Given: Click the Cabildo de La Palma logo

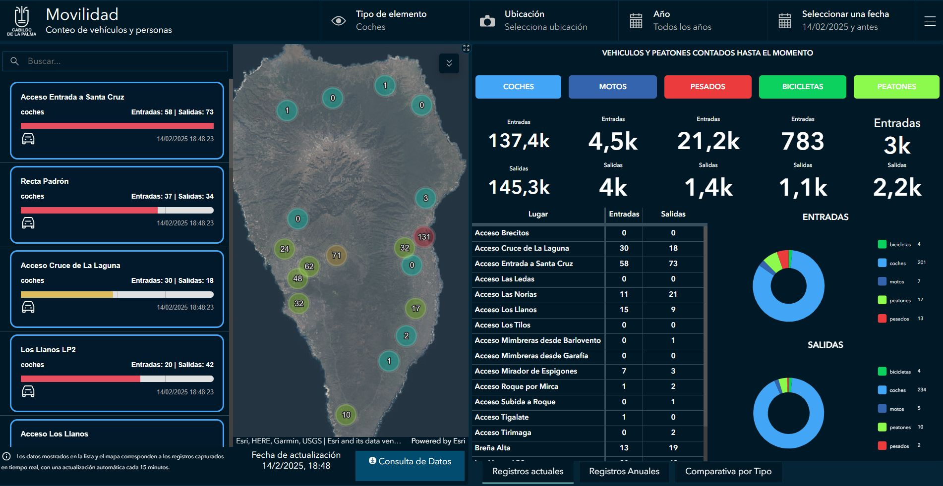Looking at the screenshot, I should pos(21,20).
